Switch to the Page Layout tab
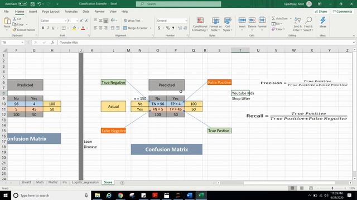Image resolution: width=357 pixels, height=200 pixels. [x=51, y=11]
